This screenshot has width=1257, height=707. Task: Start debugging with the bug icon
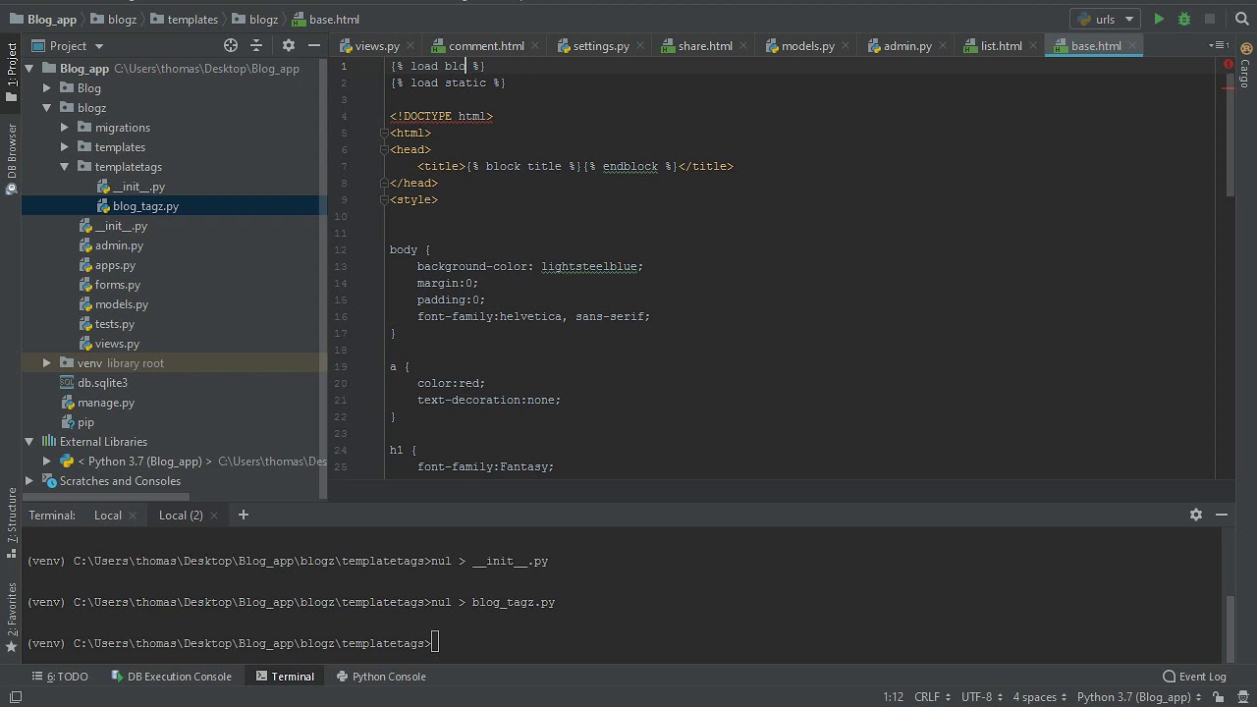[x=1184, y=19]
